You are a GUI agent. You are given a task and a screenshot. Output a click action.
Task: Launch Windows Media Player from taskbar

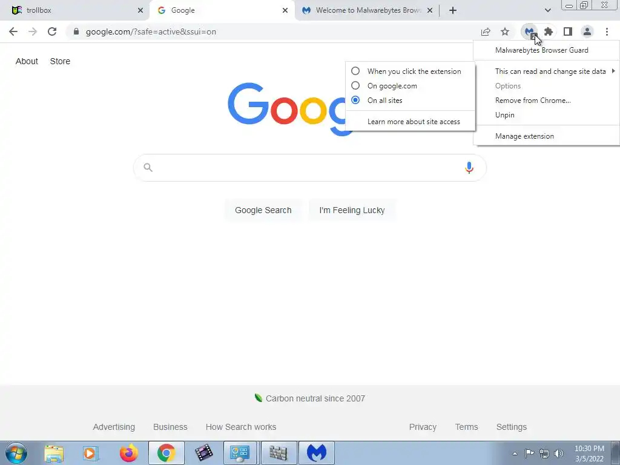tap(91, 453)
